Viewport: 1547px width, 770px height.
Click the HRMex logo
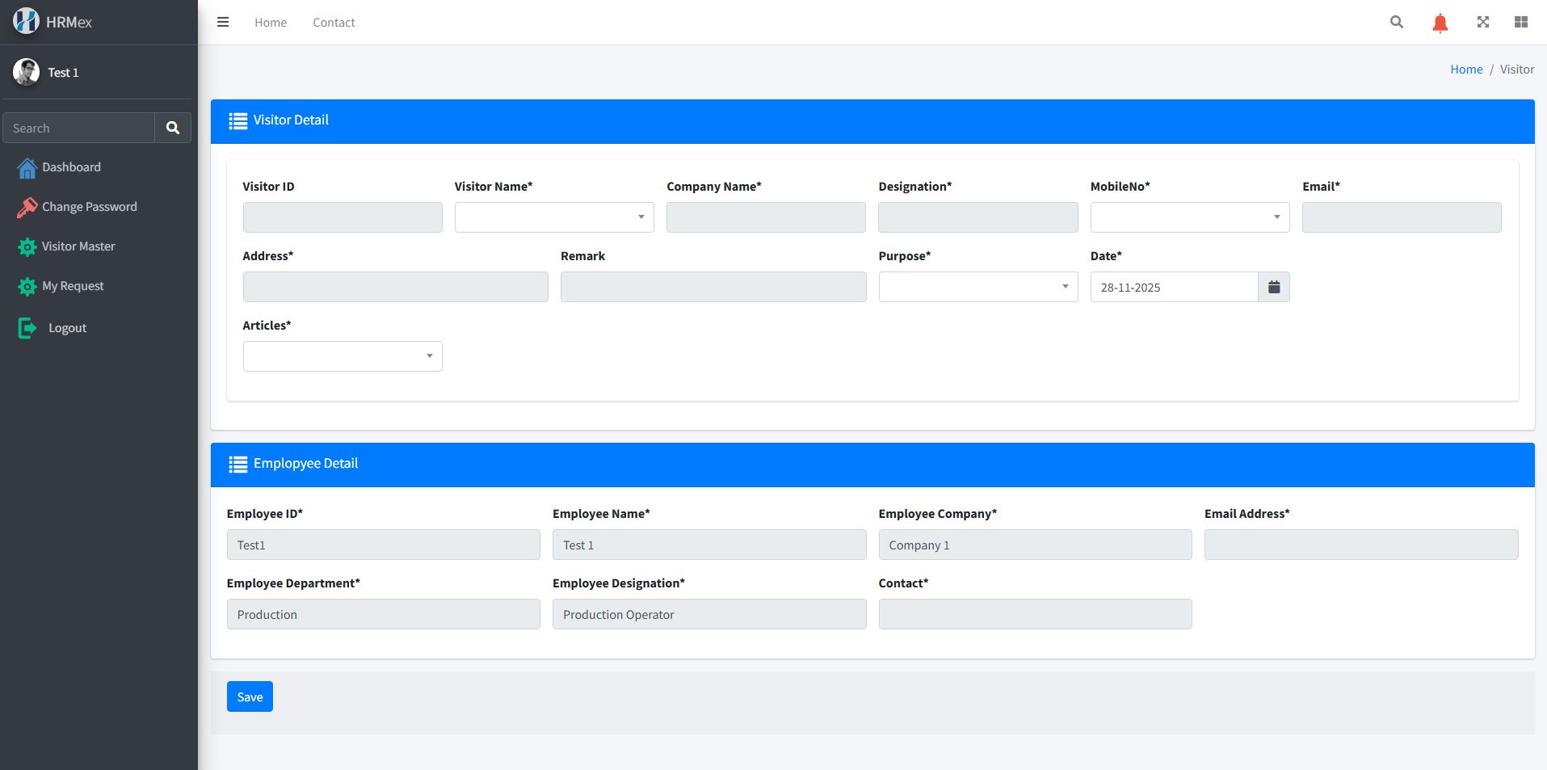[26, 21]
